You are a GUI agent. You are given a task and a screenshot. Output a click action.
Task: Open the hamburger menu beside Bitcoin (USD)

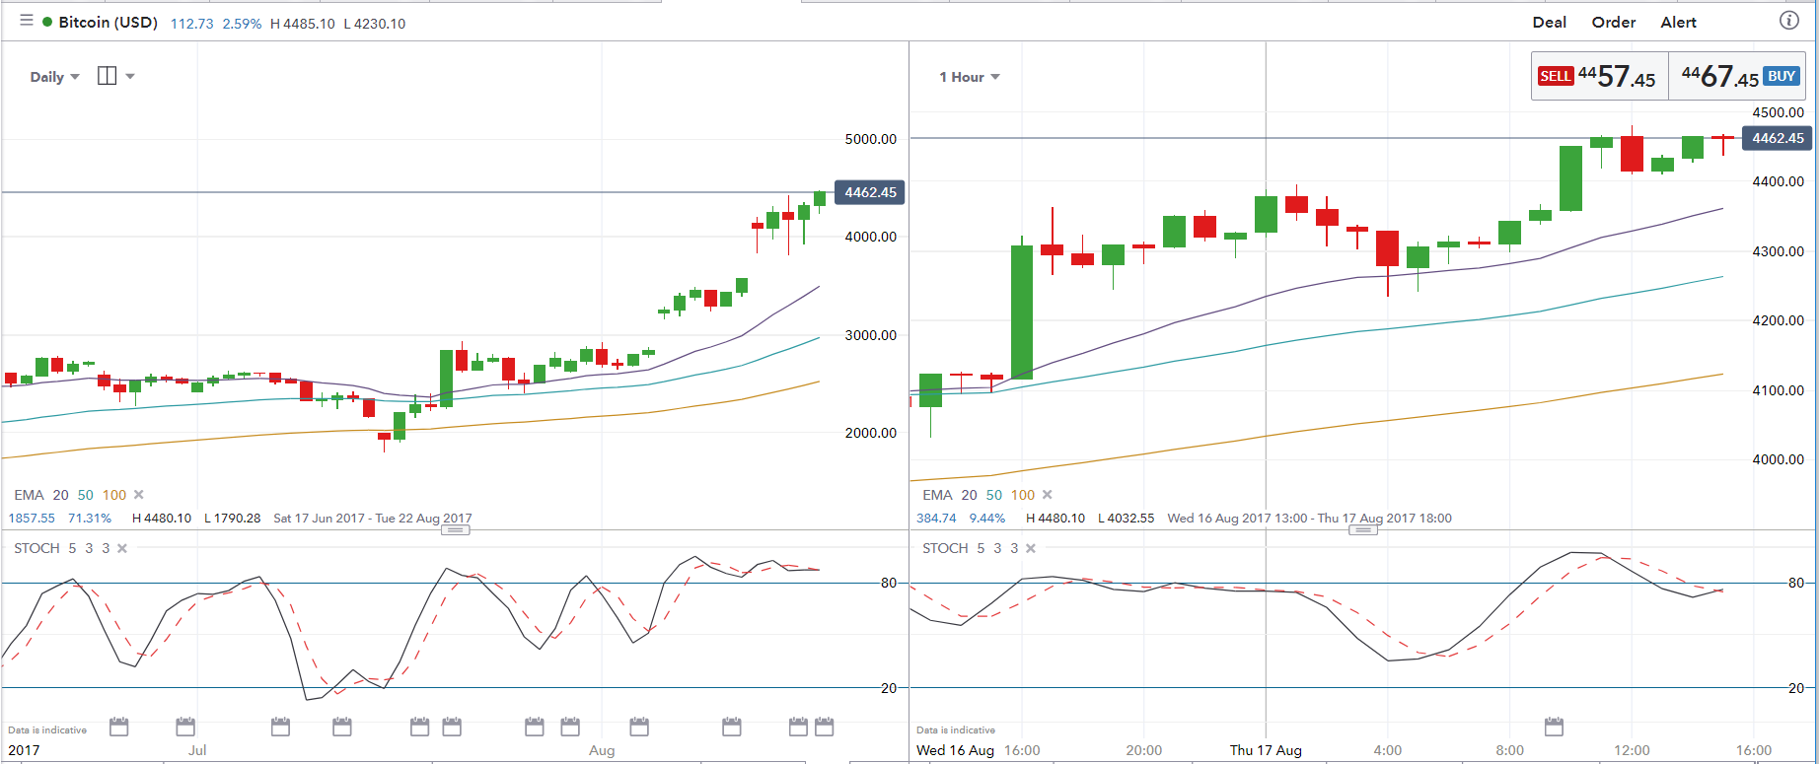click(x=27, y=21)
